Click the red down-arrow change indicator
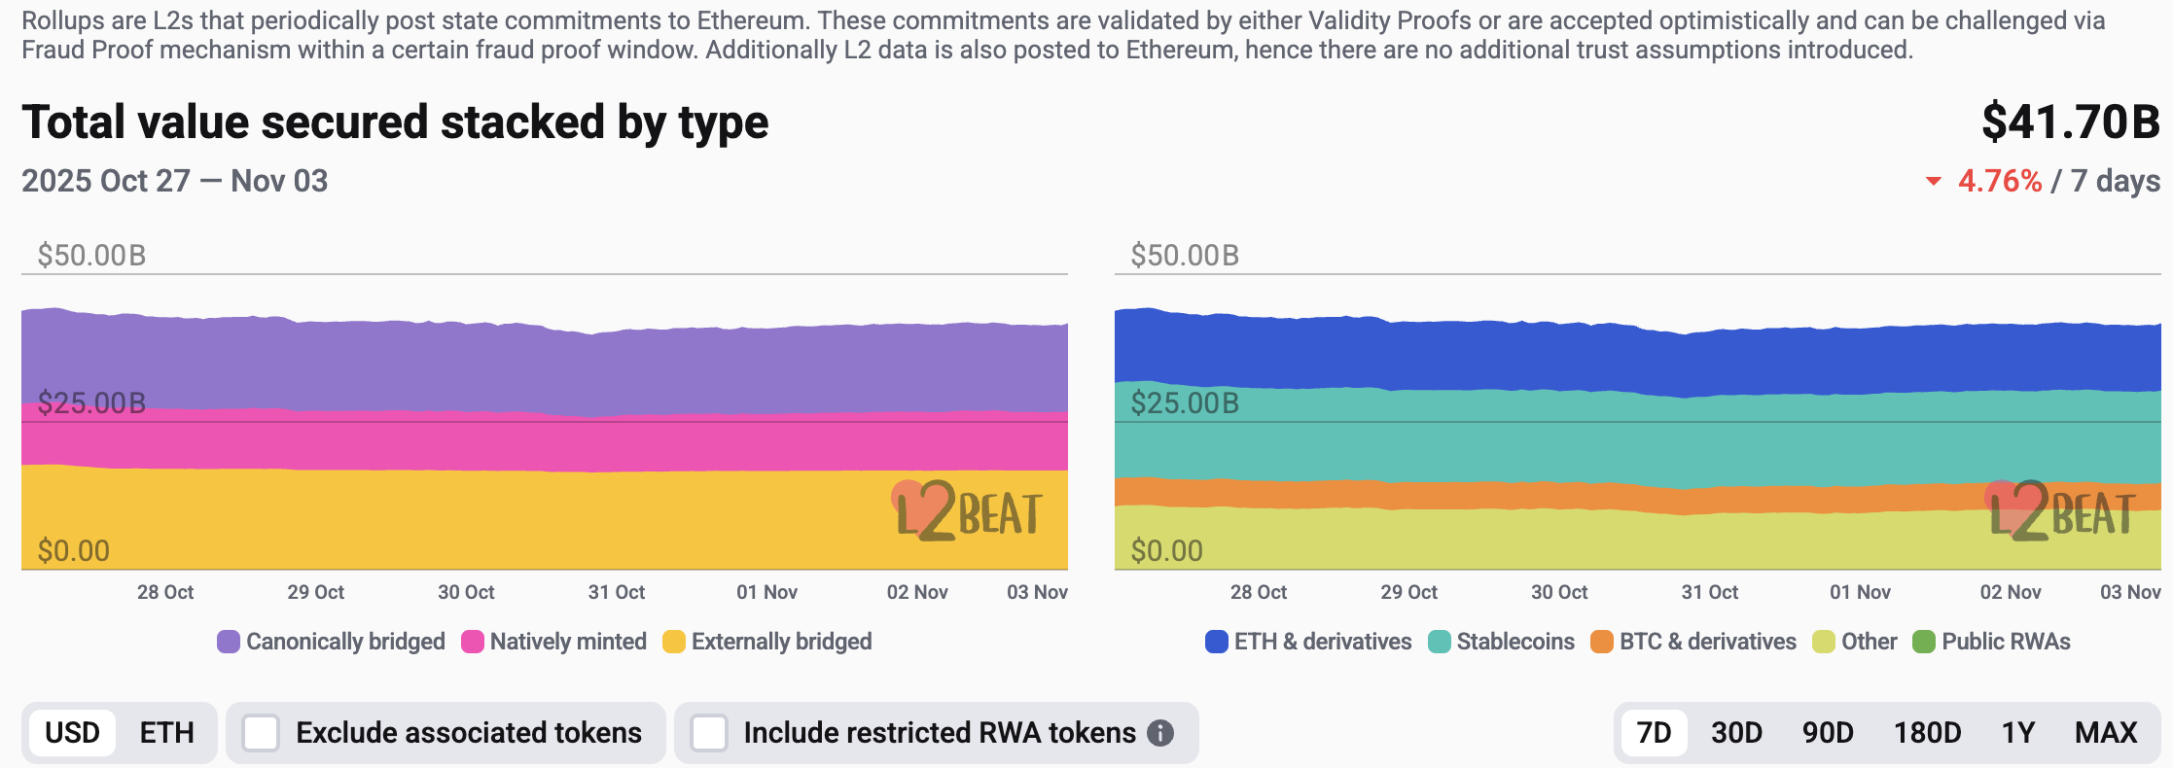Screen dimensions: 2173x768 pos(1934,182)
